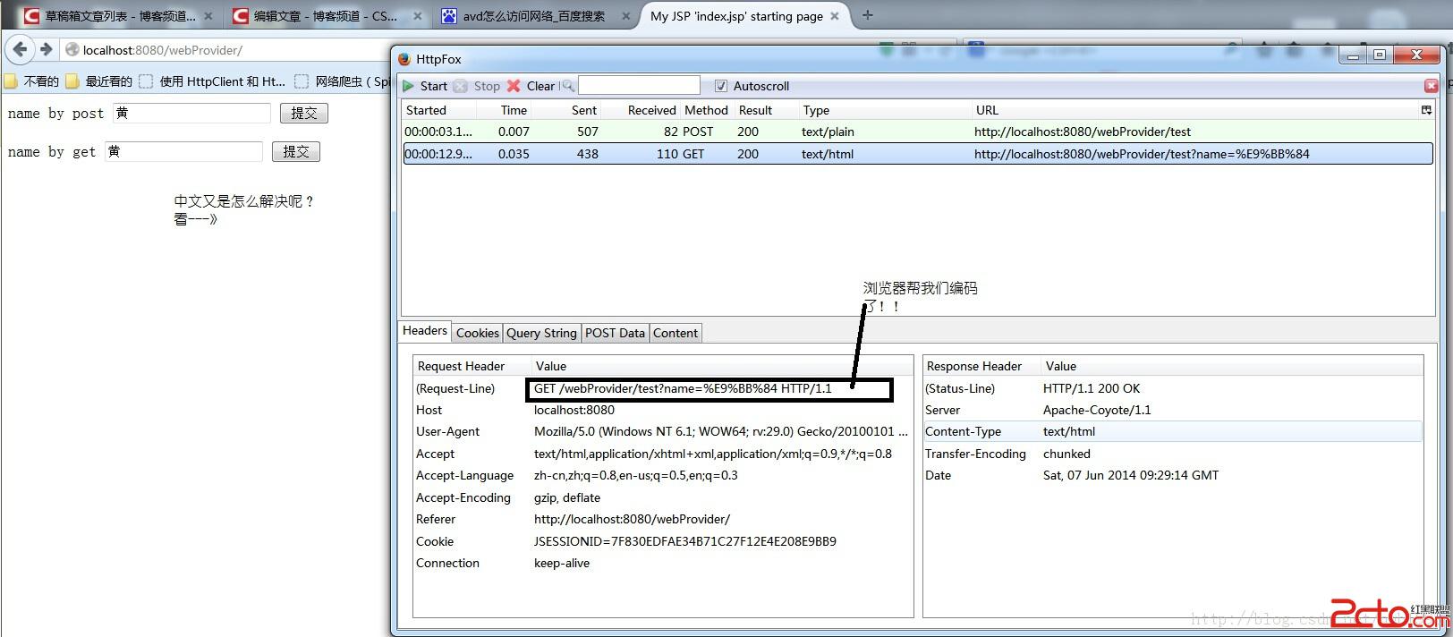Sort requests by Time column
Image resolution: width=1453 pixels, height=637 pixels.
pyautogui.click(x=504, y=110)
